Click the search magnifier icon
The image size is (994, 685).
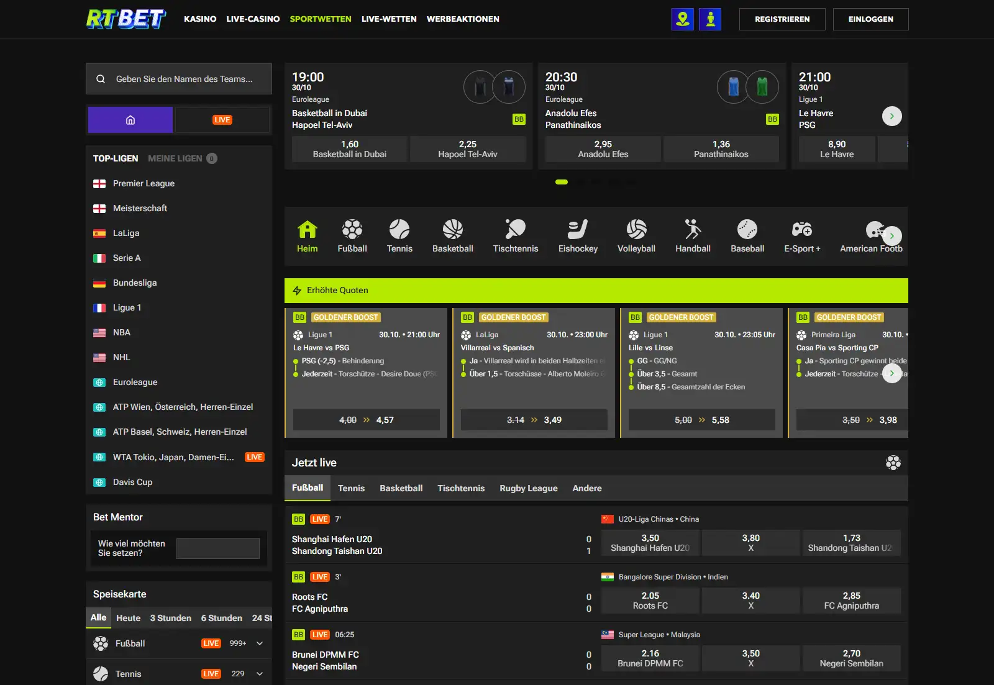pyautogui.click(x=101, y=79)
